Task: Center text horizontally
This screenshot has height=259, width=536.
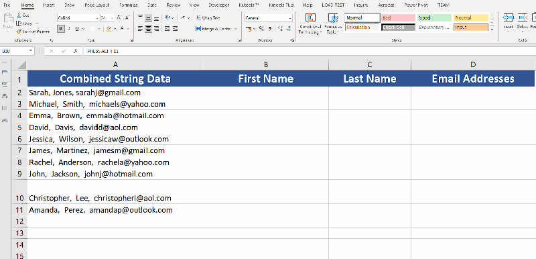Action: click(x=148, y=29)
